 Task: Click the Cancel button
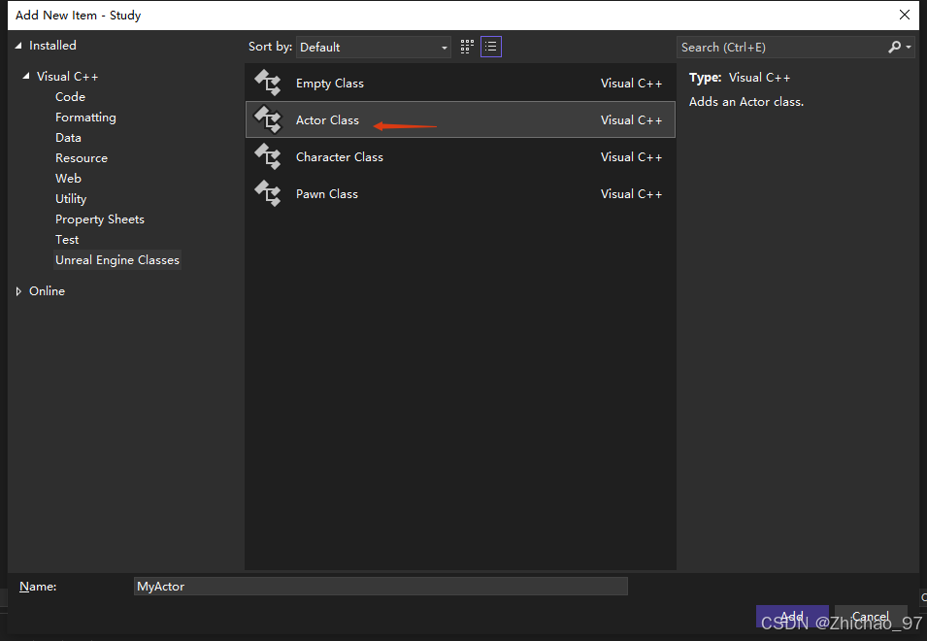click(871, 617)
